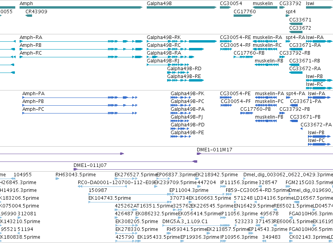Click the Amph-RA transcript label
Screen dimensions: 333x243
click(x=31, y=37)
